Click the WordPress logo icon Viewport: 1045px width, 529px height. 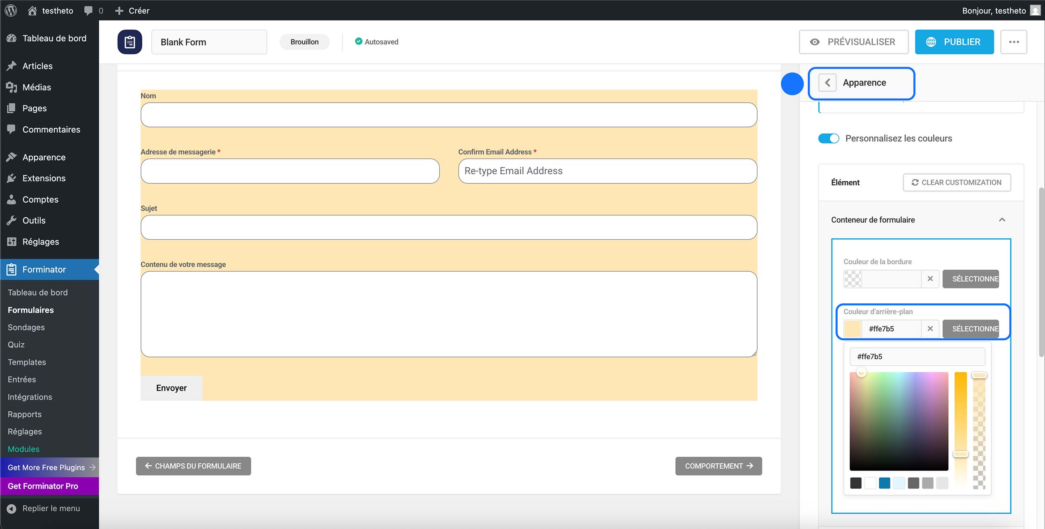coord(10,10)
